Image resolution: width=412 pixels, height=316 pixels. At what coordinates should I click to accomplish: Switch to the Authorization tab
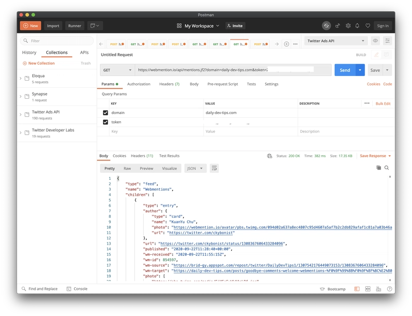pyautogui.click(x=139, y=84)
